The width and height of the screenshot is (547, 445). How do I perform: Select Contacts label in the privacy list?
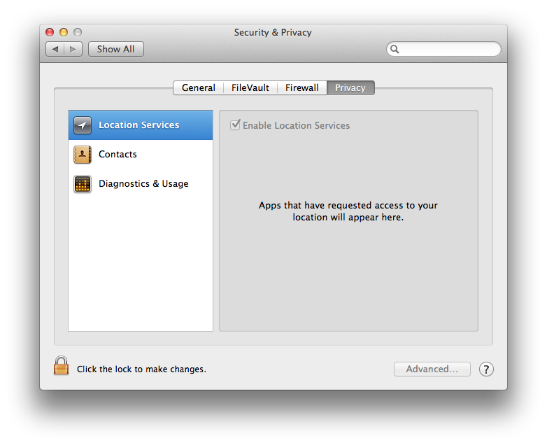118,154
